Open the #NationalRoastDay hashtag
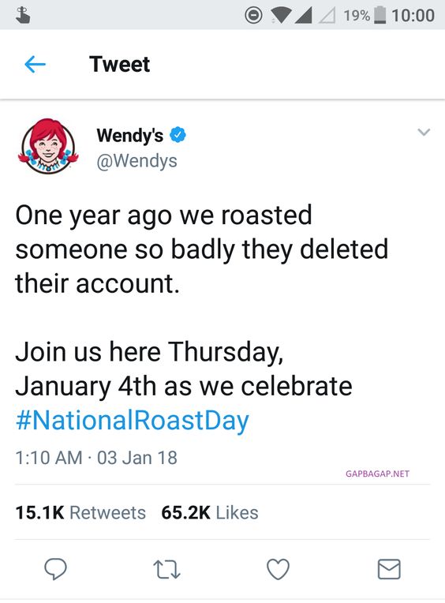Viewport: 445px width, 603px height. (x=133, y=421)
